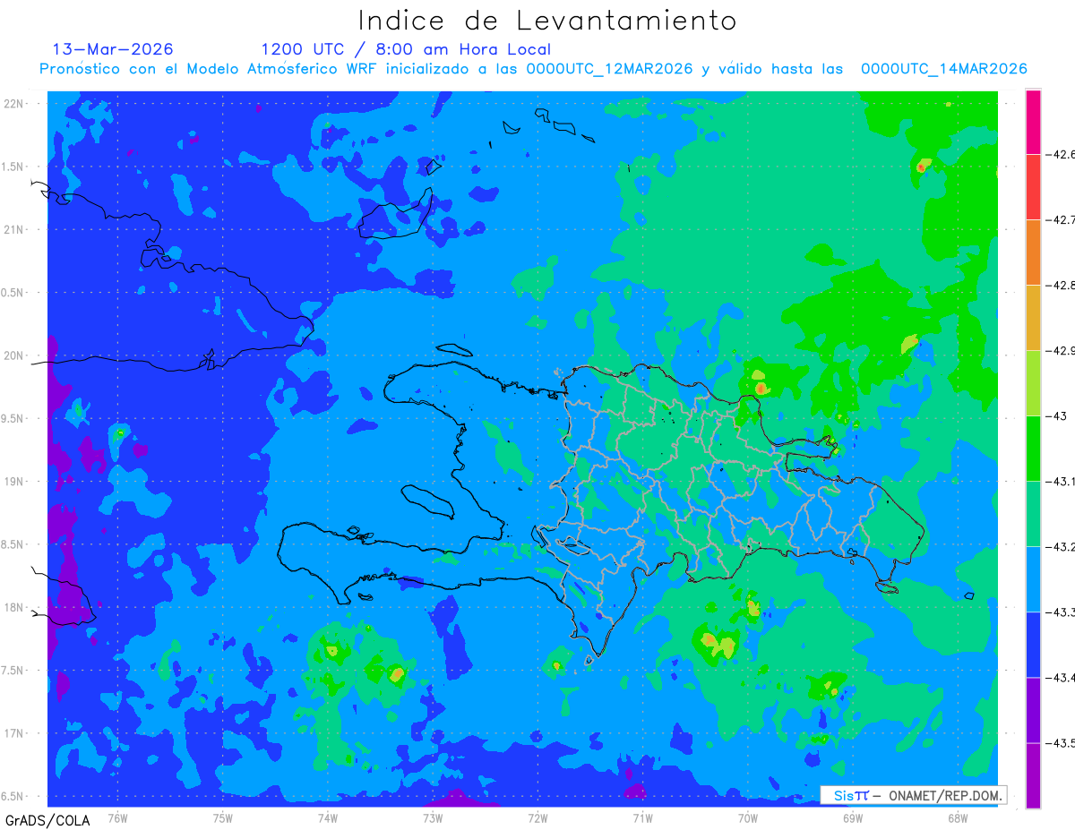Click the 'Modelo Atmosferico WRF' forecast description line
This screenshot has width=1075, height=830.
click(533, 69)
